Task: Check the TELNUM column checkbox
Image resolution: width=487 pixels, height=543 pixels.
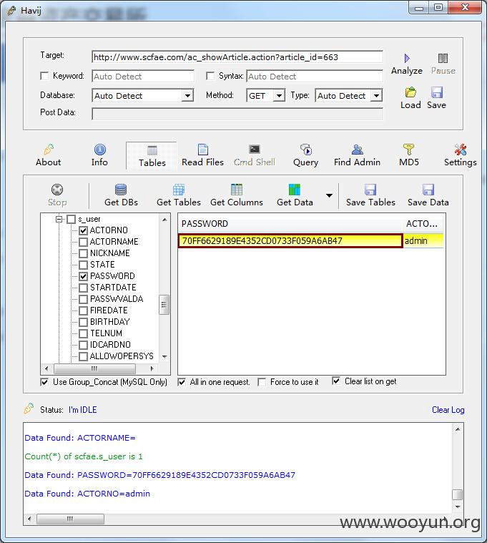Action: coord(83,334)
